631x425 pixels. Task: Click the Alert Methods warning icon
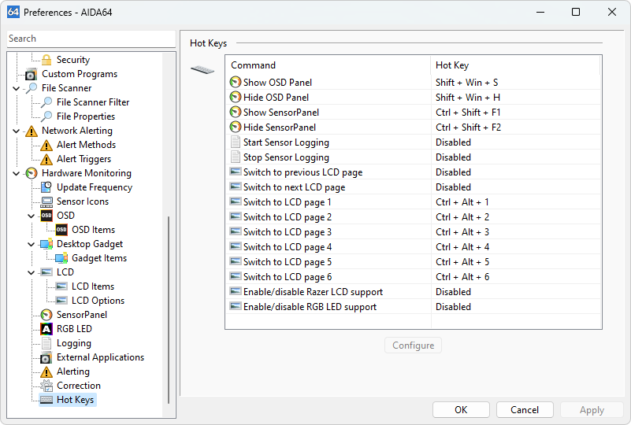coord(46,145)
